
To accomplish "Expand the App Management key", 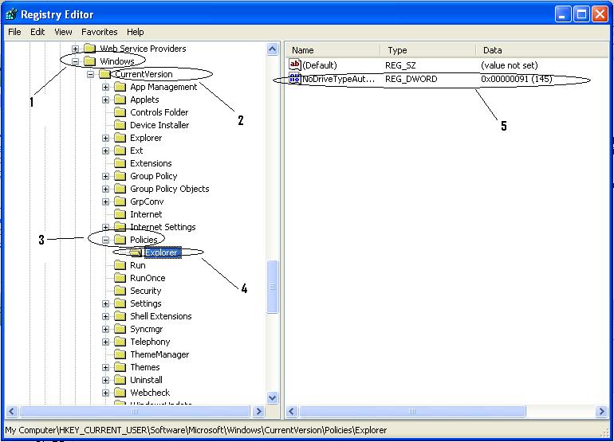I will [x=105, y=87].
